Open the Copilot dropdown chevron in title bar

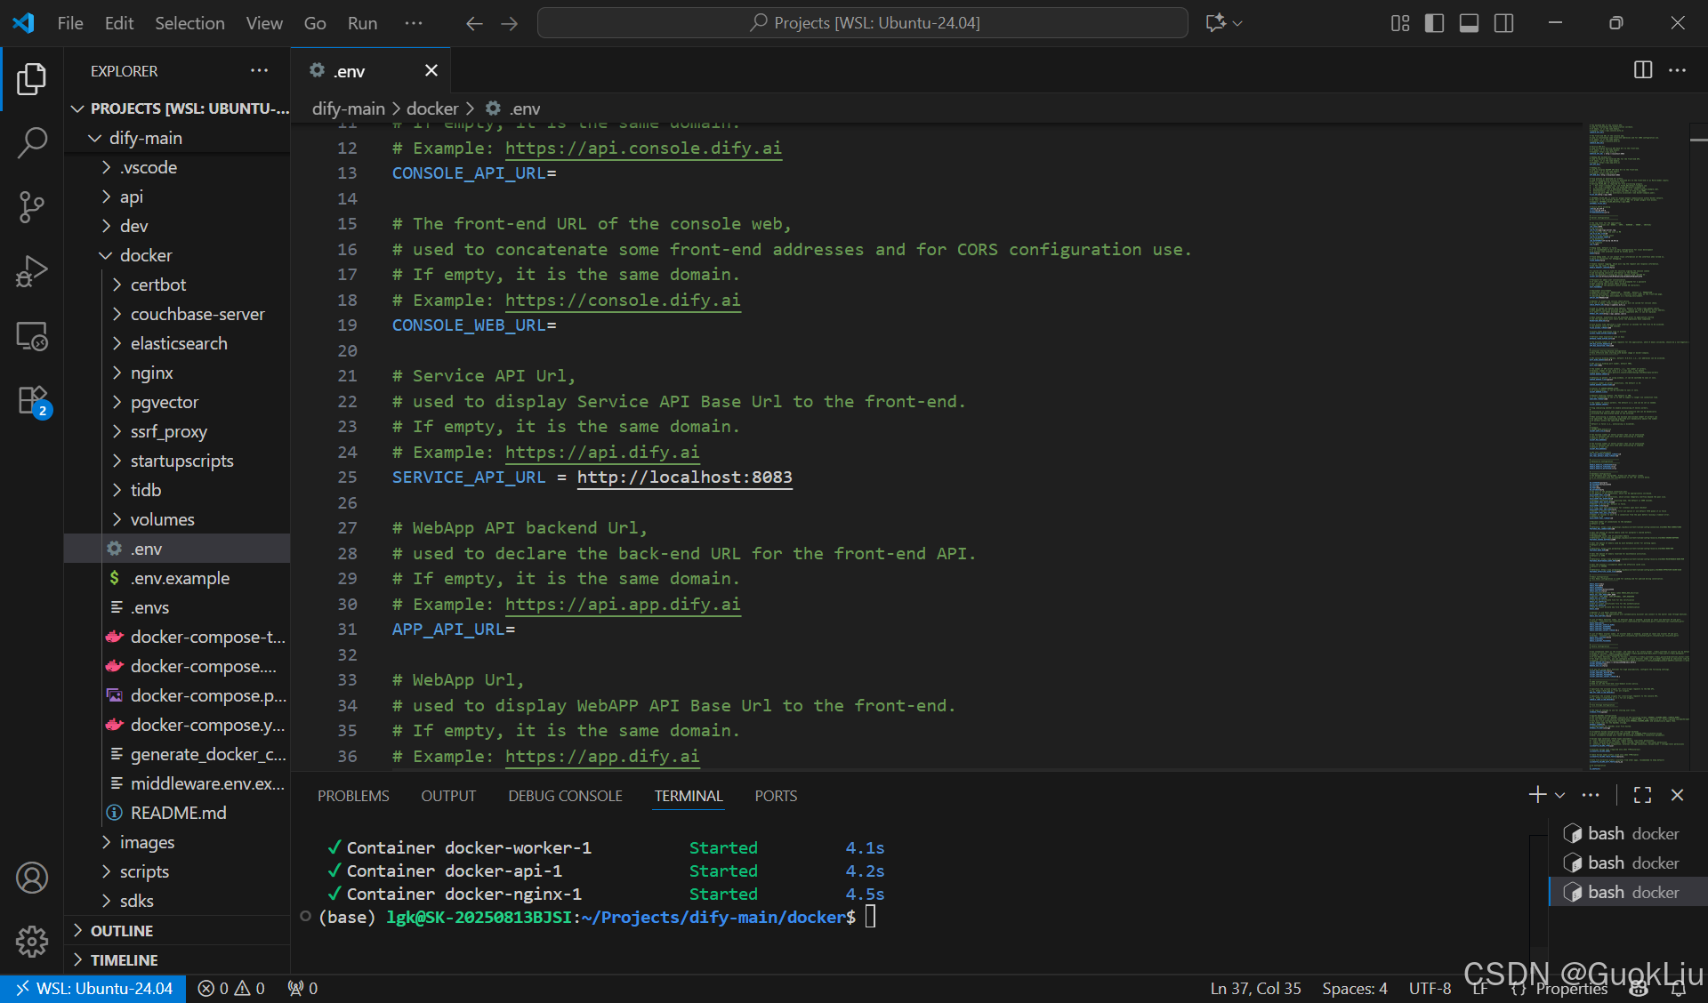1237,23
